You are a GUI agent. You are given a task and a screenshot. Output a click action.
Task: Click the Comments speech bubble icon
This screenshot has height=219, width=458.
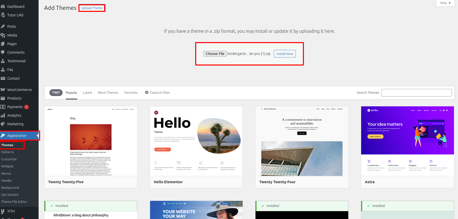tap(3, 52)
